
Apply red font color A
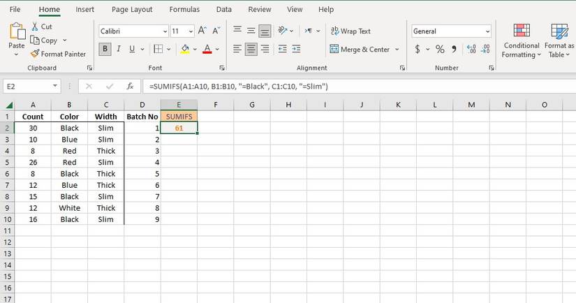207,49
